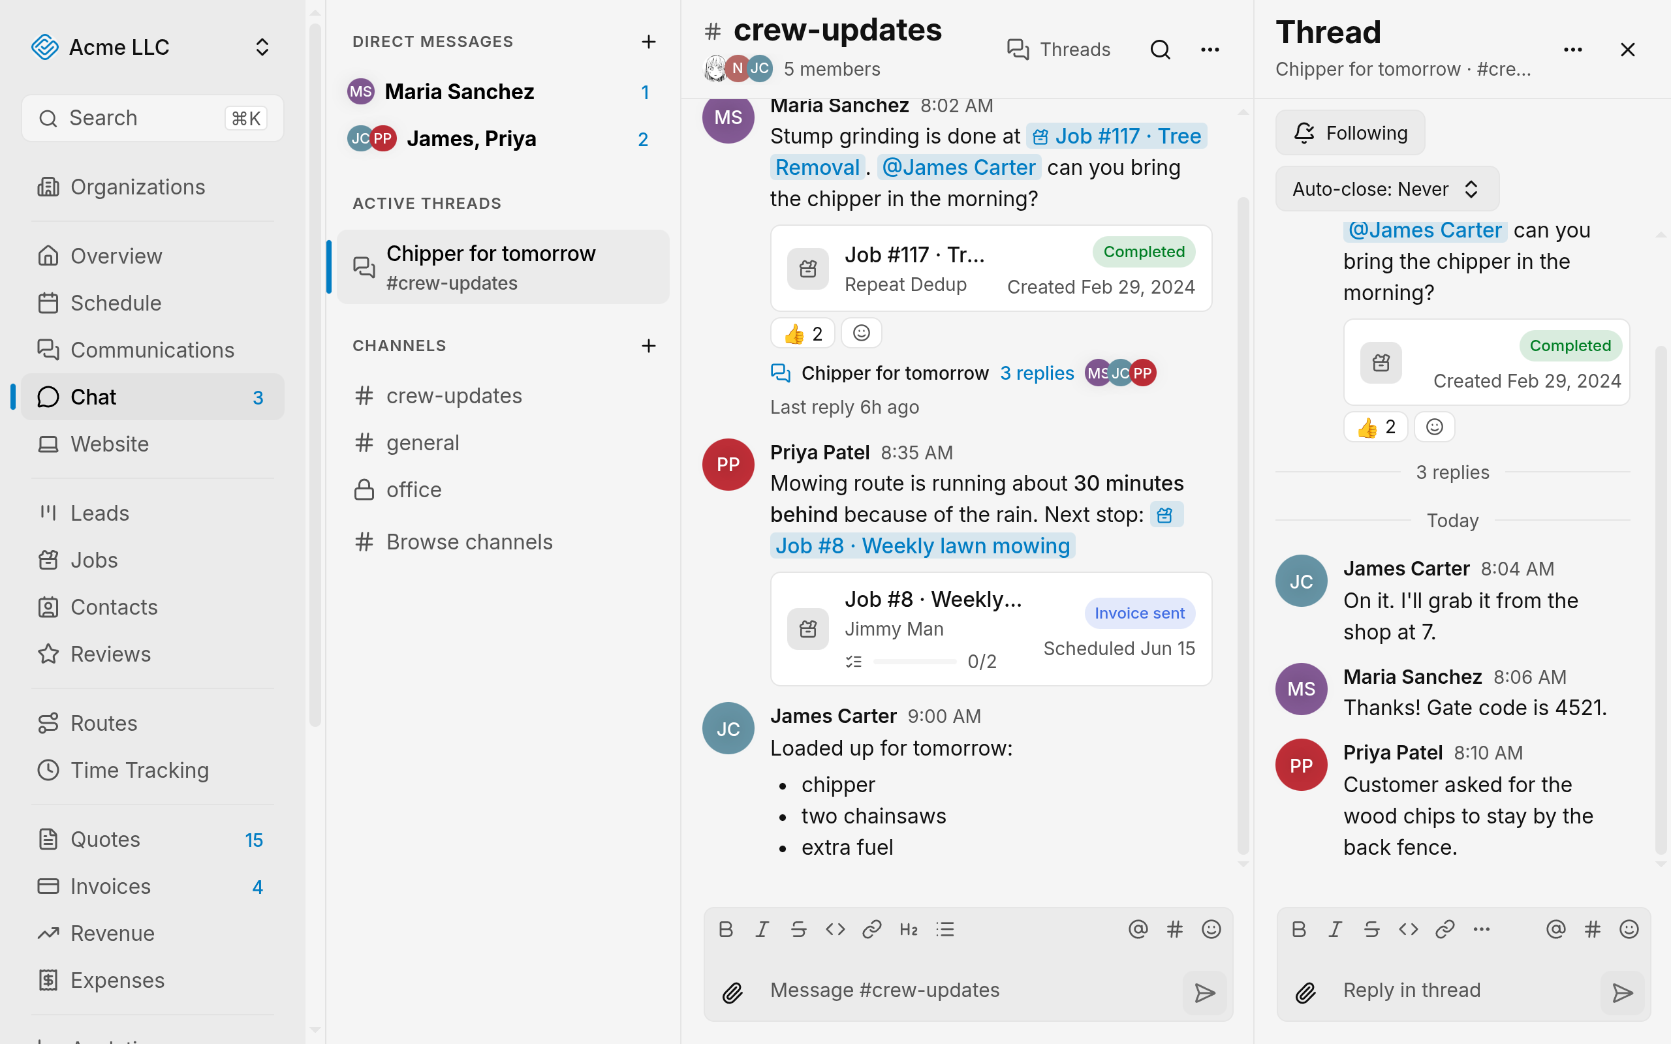Click the Job #8 checklist progress bar
This screenshot has width=1671, height=1044.
[914, 662]
